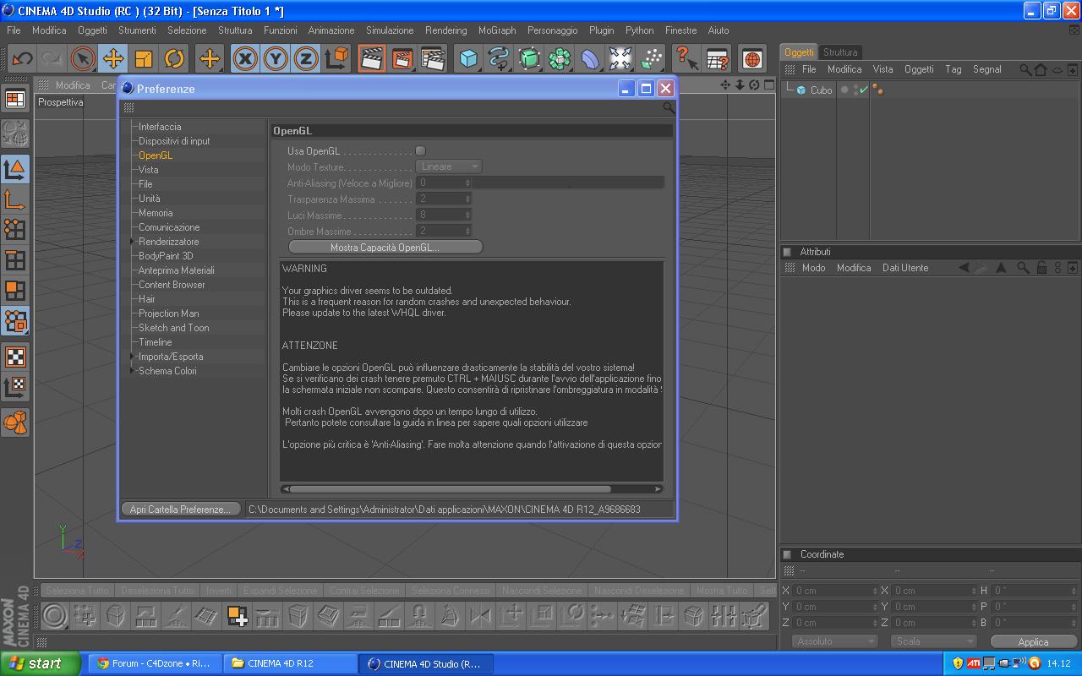Click the eye icon in the Oggetti panel
Viewport: 1082px width, 676px height.
point(1057,69)
